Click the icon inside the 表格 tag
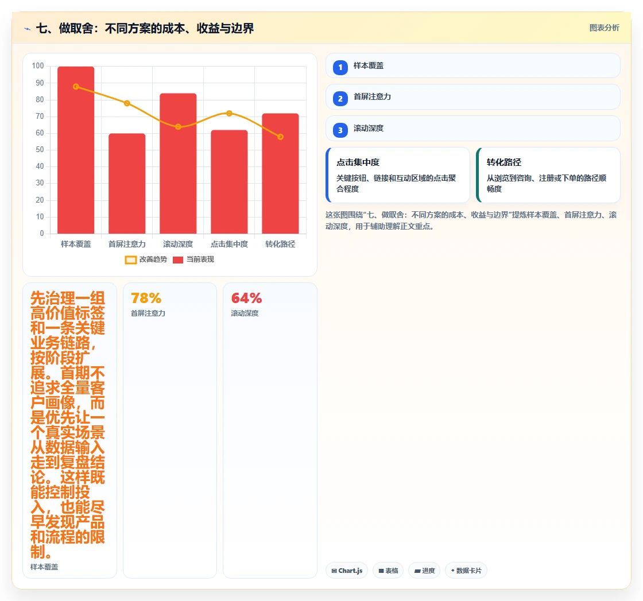 (x=381, y=571)
